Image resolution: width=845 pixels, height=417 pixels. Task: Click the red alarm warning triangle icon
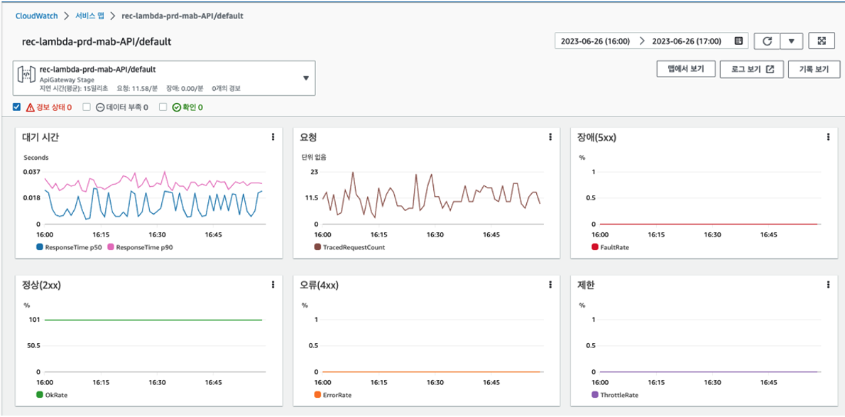pyautogui.click(x=30, y=107)
